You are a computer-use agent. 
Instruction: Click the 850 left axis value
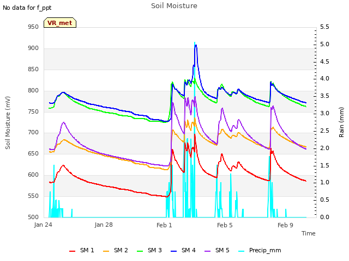click(x=33, y=69)
